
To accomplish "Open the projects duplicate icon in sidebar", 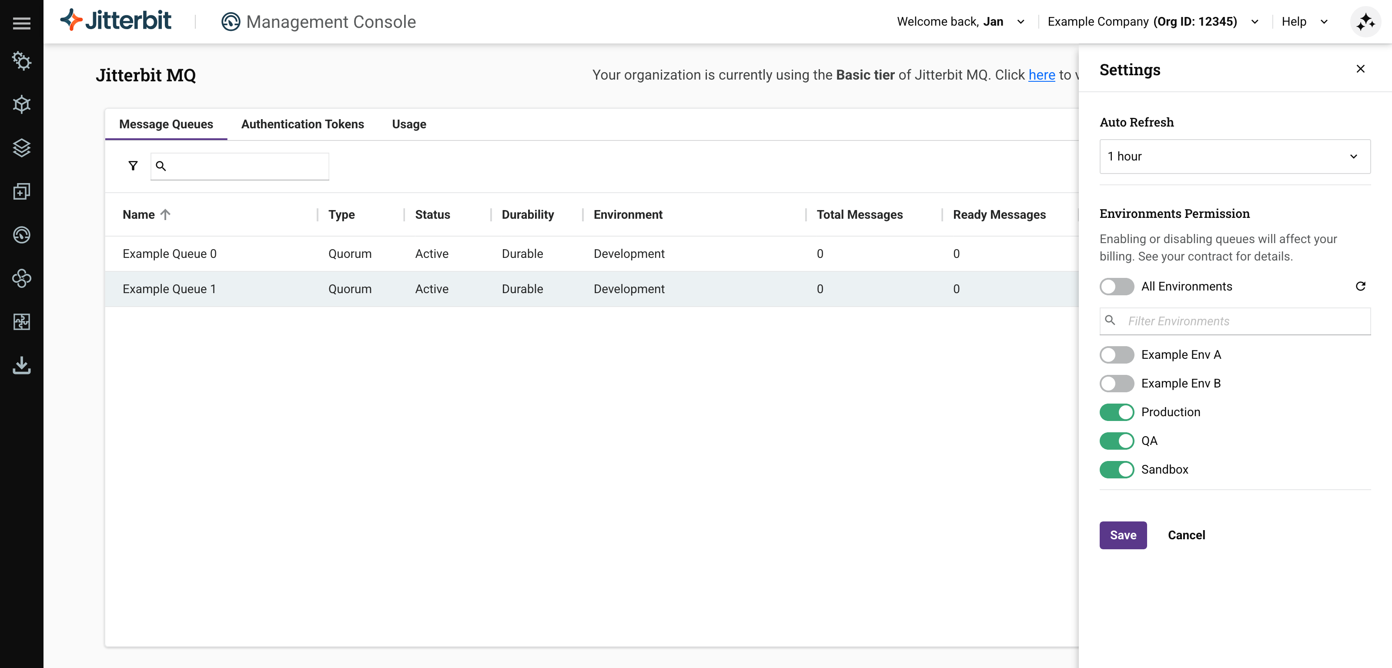I will tap(21, 192).
